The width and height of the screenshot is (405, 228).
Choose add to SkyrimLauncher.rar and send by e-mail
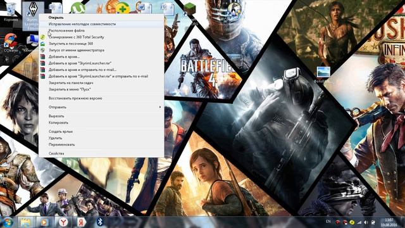[101, 76]
